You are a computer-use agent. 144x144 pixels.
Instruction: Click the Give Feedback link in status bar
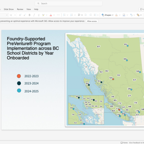coord(136,143)
